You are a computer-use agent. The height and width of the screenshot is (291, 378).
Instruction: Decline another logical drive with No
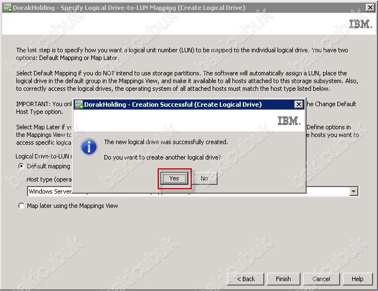204,178
